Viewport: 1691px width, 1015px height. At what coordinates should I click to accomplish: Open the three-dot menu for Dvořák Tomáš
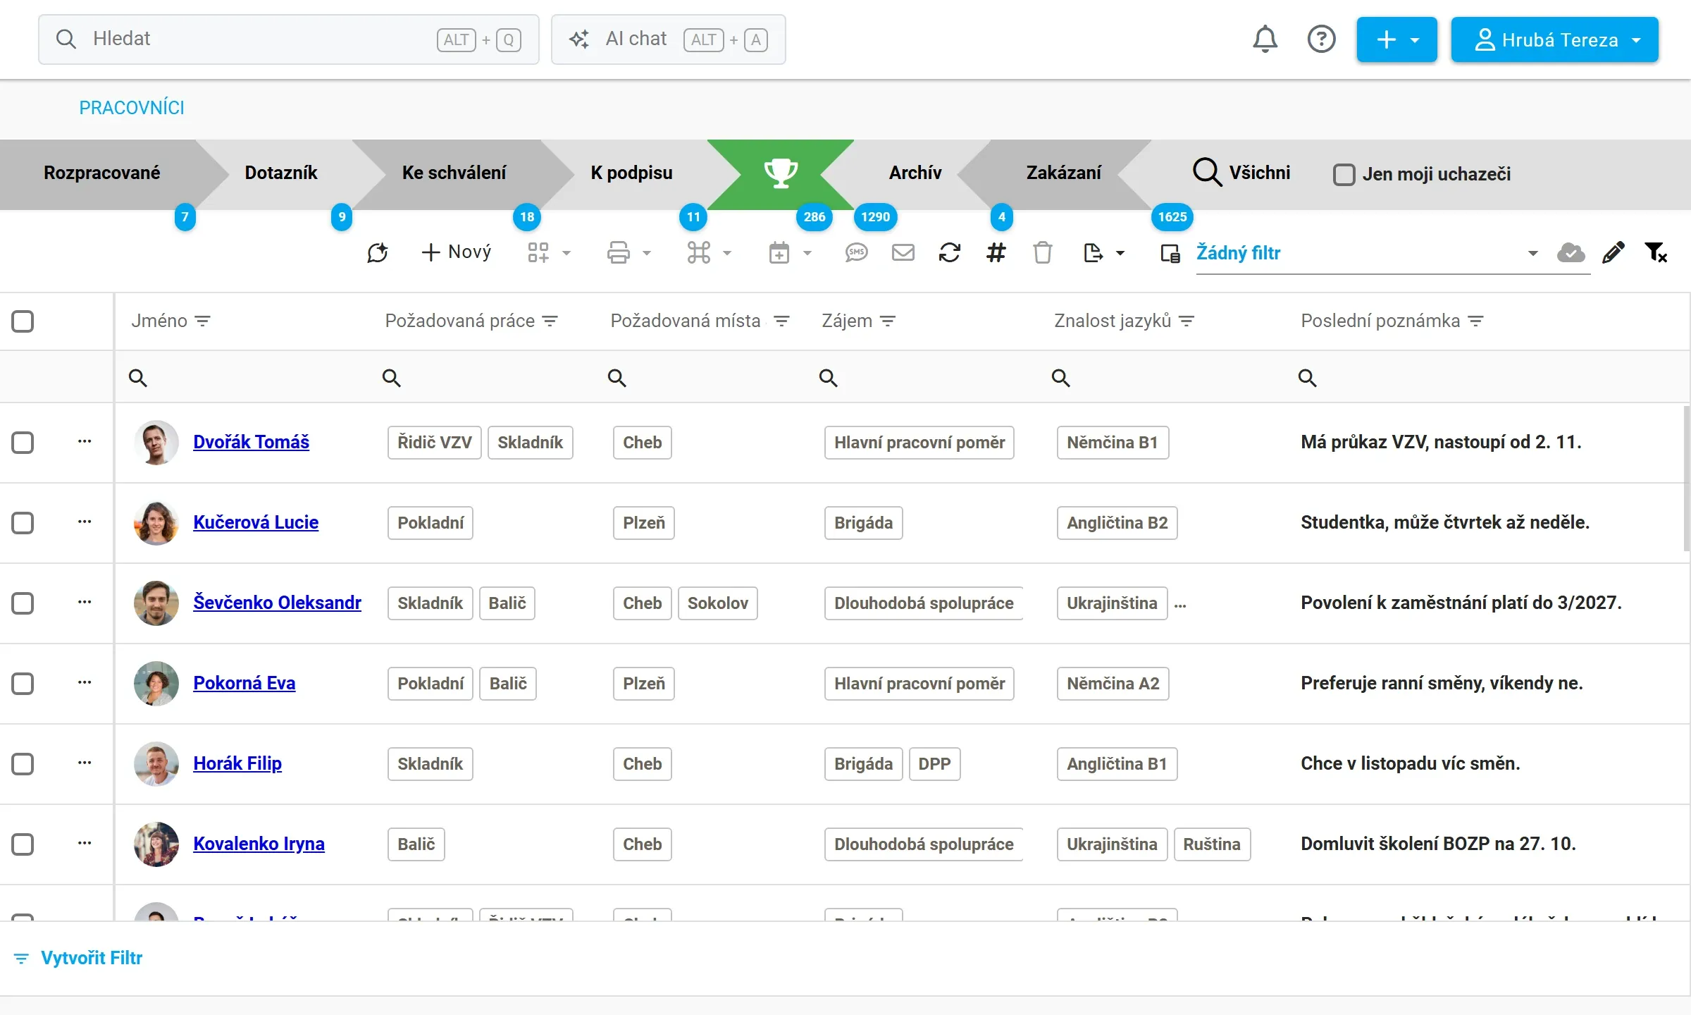[x=85, y=441]
